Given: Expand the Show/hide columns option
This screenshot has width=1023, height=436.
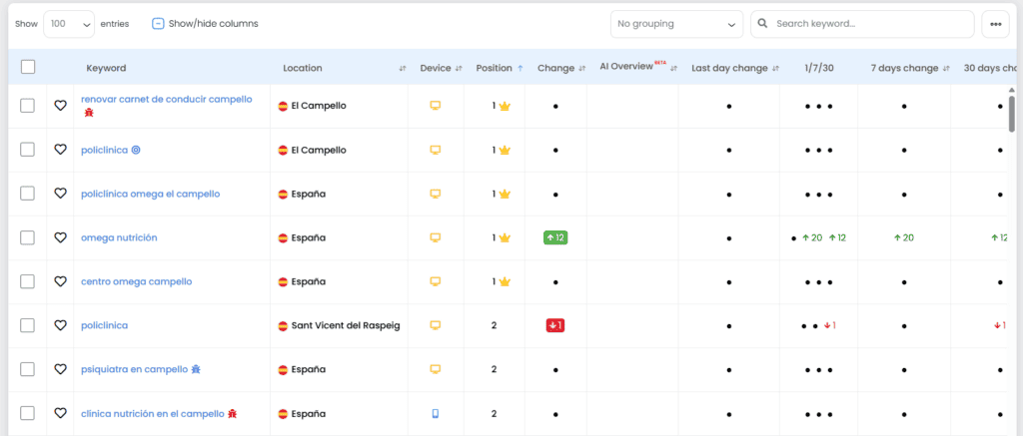Looking at the screenshot, I should pyautogui.click(x=205, y=24).
